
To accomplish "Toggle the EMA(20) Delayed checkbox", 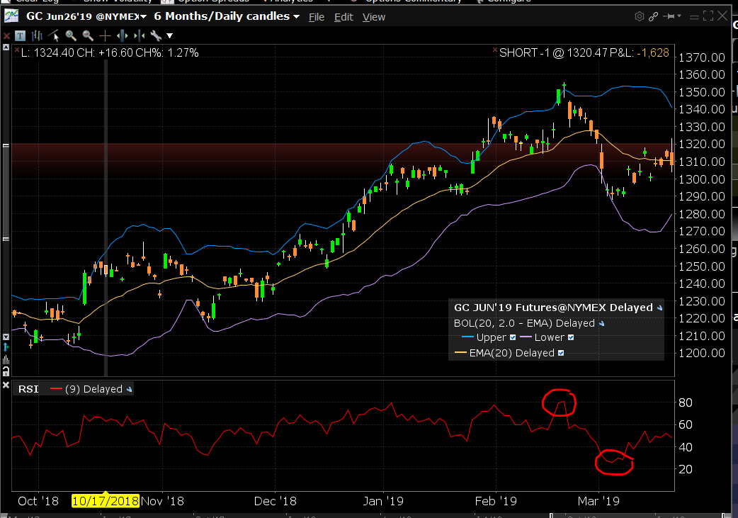I will click(561, 353).
